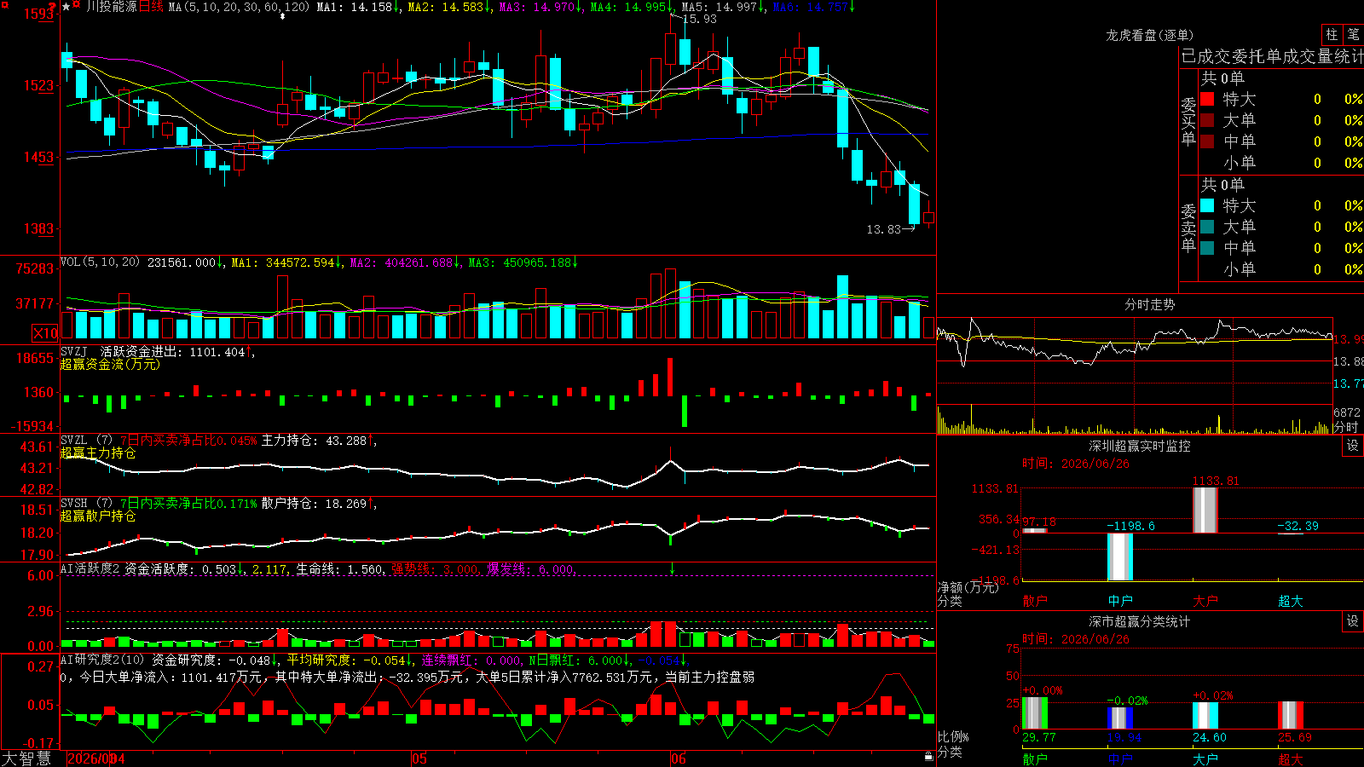Click the 分时 label beside the mini chart
The image size is (1364, 767).
pos(1345,427)
